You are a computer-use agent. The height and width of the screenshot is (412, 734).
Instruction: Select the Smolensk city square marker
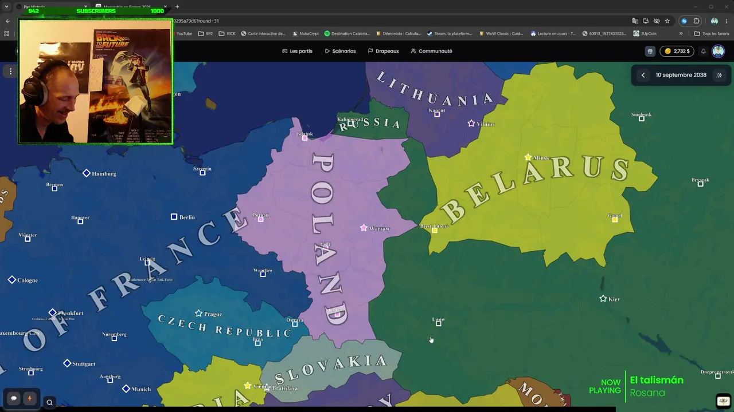tap(642, 118)
